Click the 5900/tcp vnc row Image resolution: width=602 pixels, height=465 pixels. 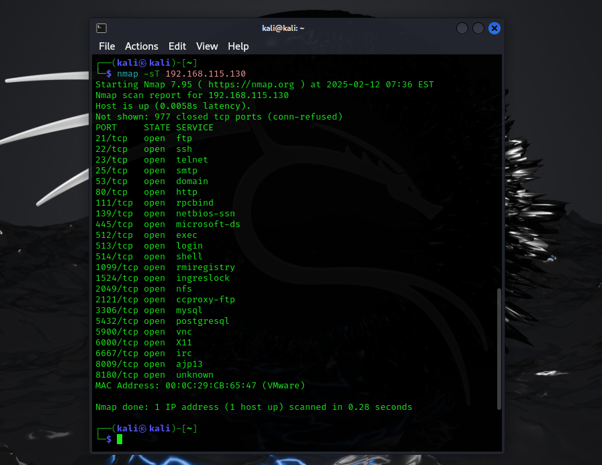(144, 332)
